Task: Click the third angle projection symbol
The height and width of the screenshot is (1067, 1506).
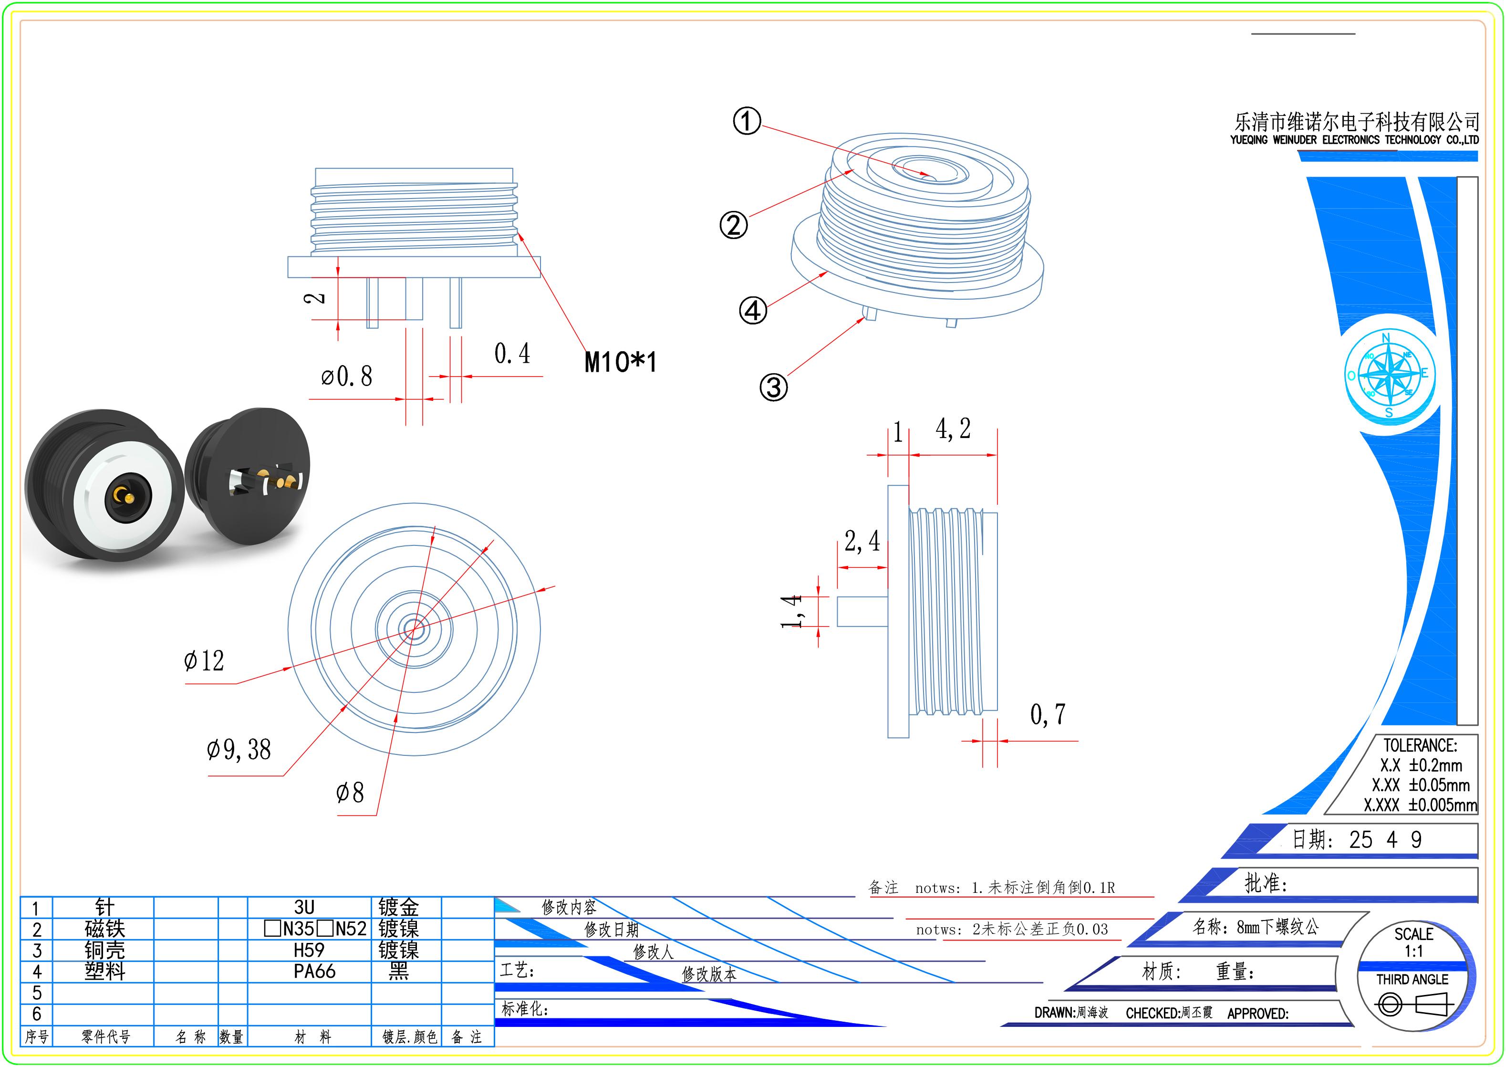Action: (x=1414, y=1004)
